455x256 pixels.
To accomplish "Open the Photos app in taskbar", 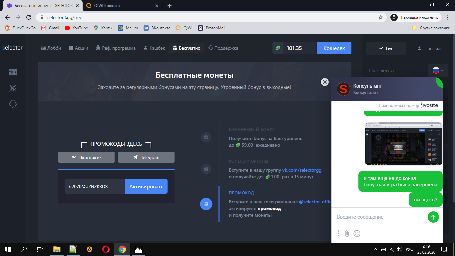I will pyautogui.click(x=139, y=249).
